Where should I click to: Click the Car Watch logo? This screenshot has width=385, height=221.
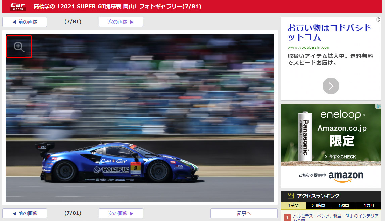[x=18, y=7]
